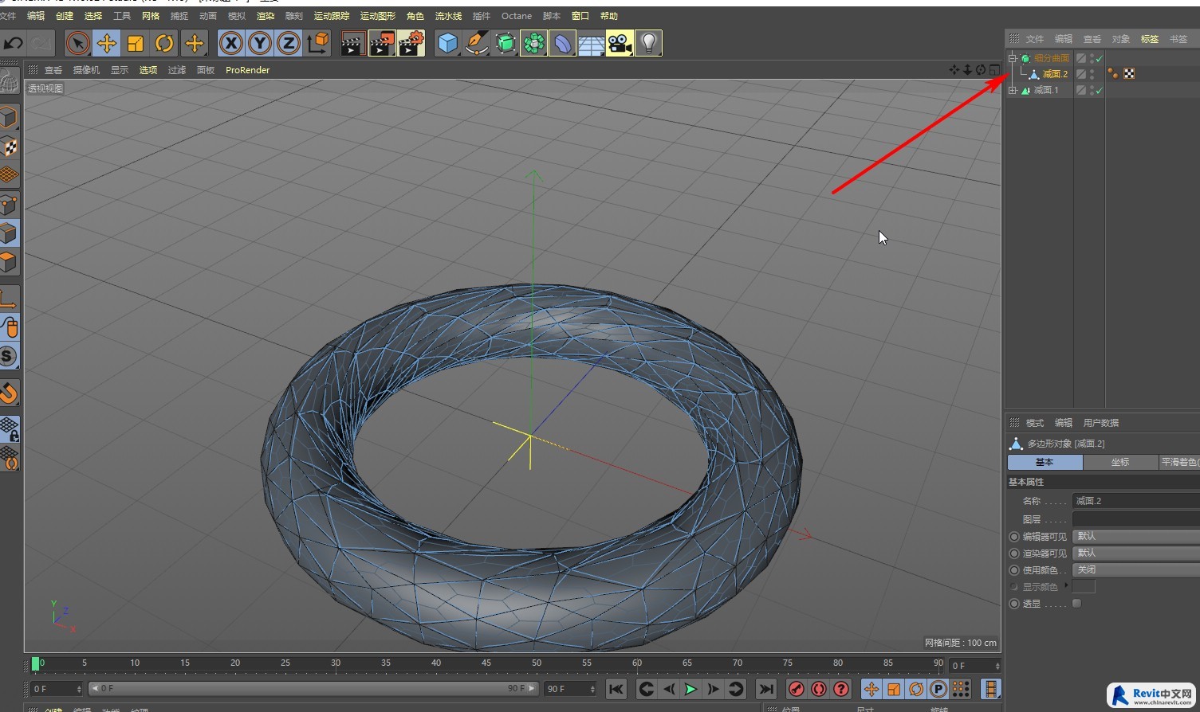Go to end of timeline
Viewport: 1200px width, 712px height.
tap(766, 689)
